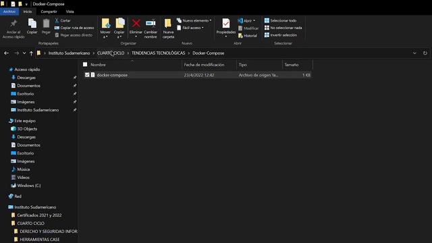Open pinned Descargas under Acceso rápido
This screenshot has width=432, height=243.
26,78
